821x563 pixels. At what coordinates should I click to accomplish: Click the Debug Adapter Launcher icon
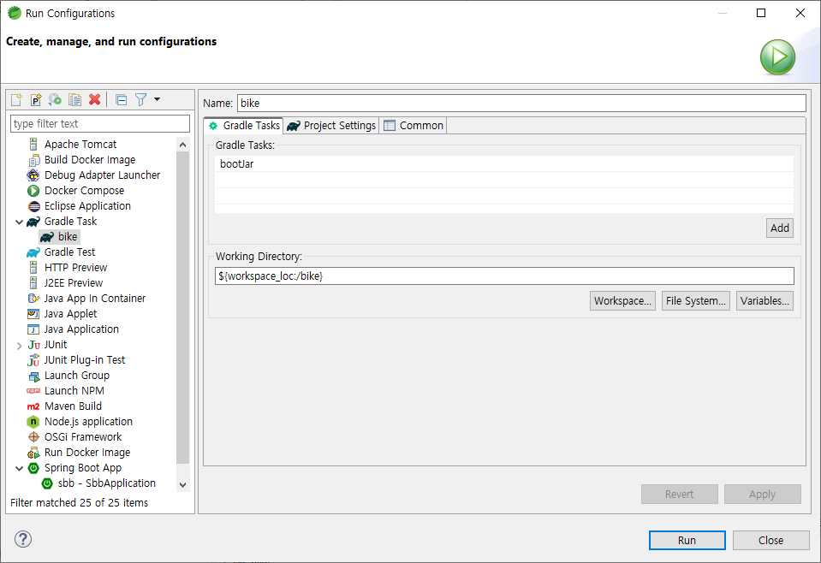(x=33, y=175)
